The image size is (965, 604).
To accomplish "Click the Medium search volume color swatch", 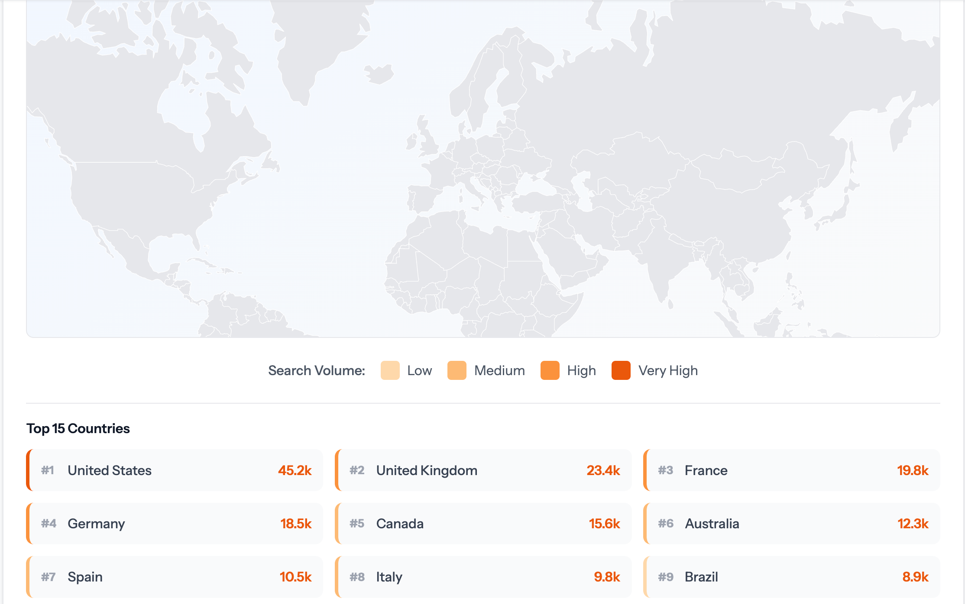I will tap(457, 370).
